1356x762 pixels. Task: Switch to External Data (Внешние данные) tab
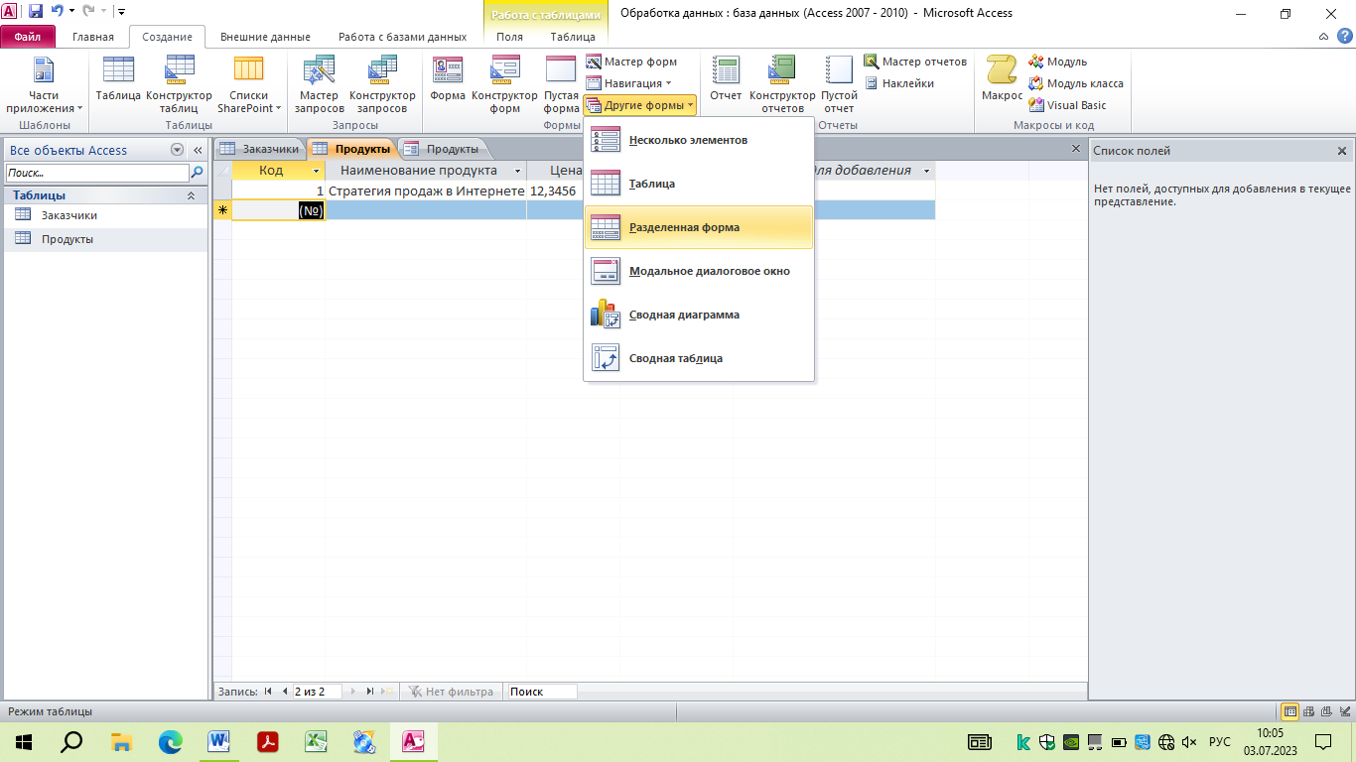[265, 37]
